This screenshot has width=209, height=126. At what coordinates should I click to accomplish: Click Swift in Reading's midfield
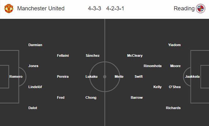(x=138, y=76)
